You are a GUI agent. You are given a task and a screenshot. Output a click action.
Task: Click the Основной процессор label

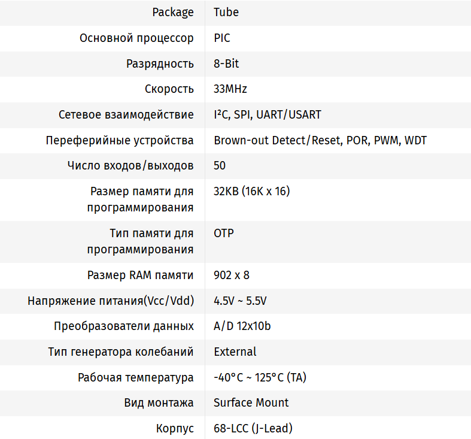(136, 38)
